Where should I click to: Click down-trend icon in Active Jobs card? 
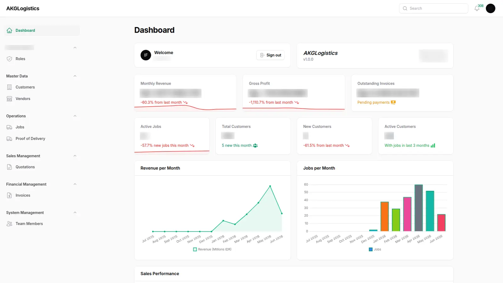(x=192, y=146)
